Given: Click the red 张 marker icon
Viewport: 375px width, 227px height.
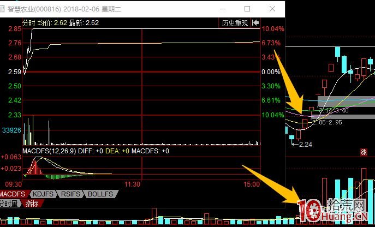Looking at the screenshot, I should pos(364,152).
